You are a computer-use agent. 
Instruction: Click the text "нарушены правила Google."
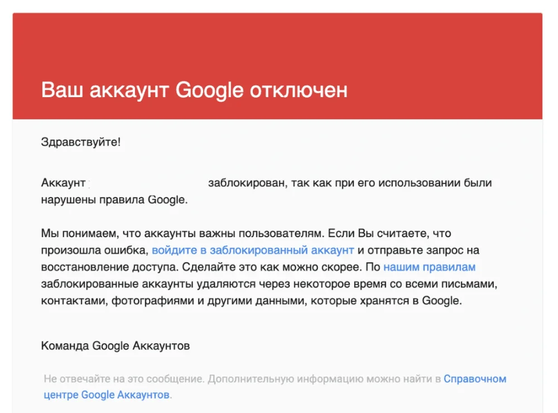pyautogui.click(x=114, y=200)
